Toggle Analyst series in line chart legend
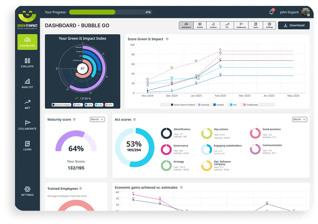This screenshot has width=318, height=224. [219, 105]
